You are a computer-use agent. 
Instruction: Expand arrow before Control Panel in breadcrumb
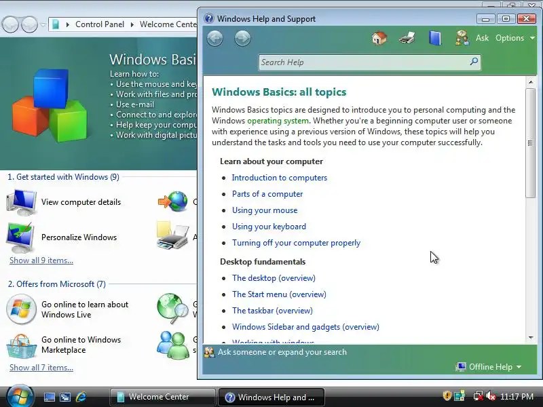(67, 24)
